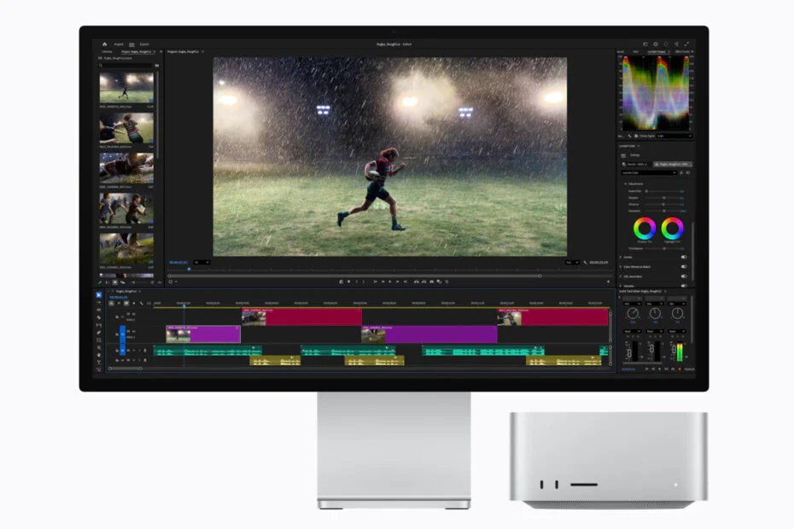
Task: Click the full screen icon at top right
Action: click(686, 44)
